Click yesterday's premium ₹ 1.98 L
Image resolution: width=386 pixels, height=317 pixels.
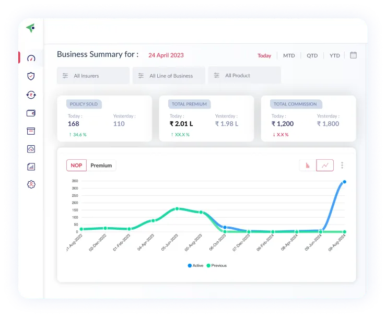[x=227, y=124]
